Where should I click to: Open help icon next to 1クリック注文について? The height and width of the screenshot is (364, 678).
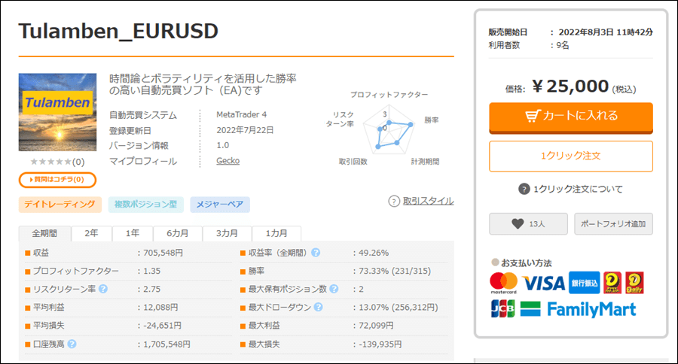point(524,189)
